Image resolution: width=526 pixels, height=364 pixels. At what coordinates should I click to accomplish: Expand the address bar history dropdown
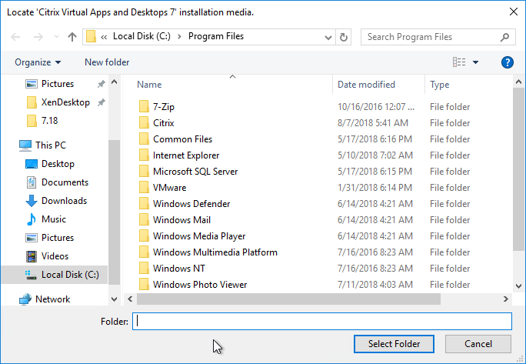[328, 37]
